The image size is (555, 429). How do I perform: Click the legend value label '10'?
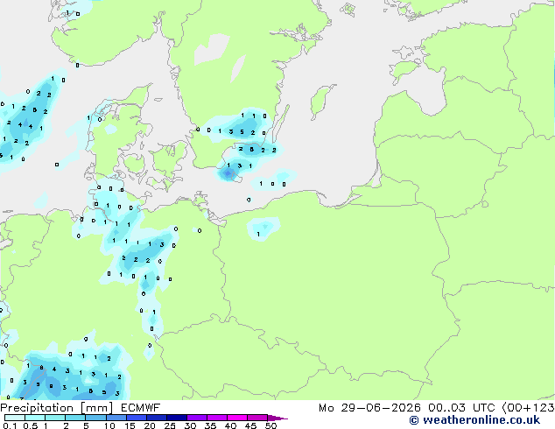pyautogui.click(x=109, y=425)
